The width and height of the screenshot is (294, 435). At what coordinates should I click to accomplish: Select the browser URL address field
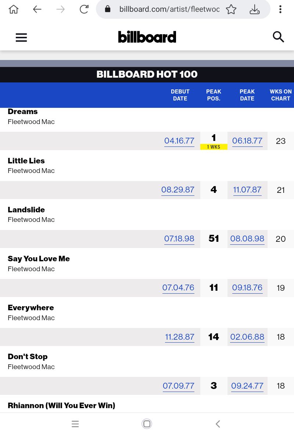(169, 9)
